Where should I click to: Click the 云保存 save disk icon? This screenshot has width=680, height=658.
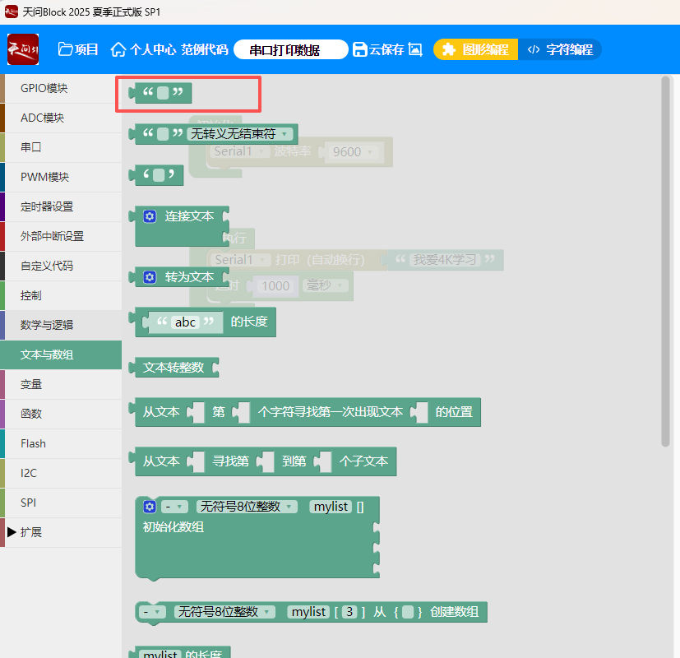(x=359, y=49)
